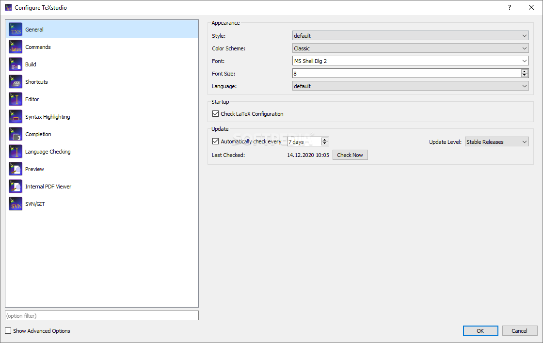The height and width of the screenshot is (343, 543).
Task: Click the Cancel button
Action: pos(519,330)
